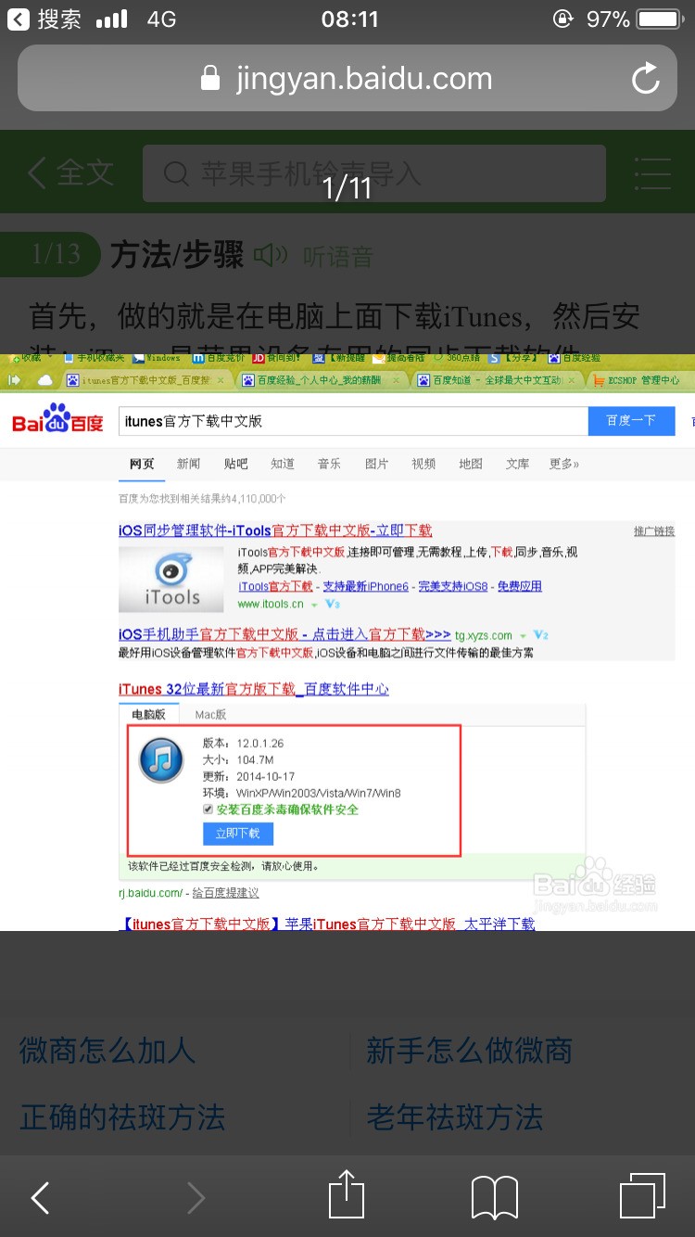Select the 视频 tab

pyautogui.click(x=423, y=464)
